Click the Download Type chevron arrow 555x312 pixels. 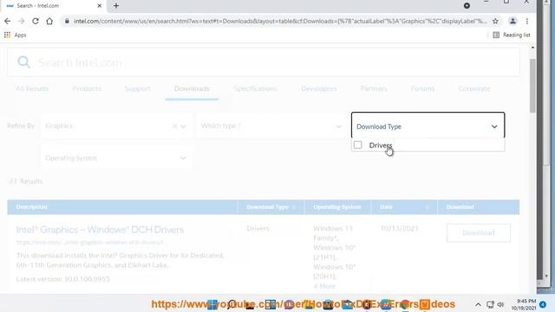coord(494,127)
